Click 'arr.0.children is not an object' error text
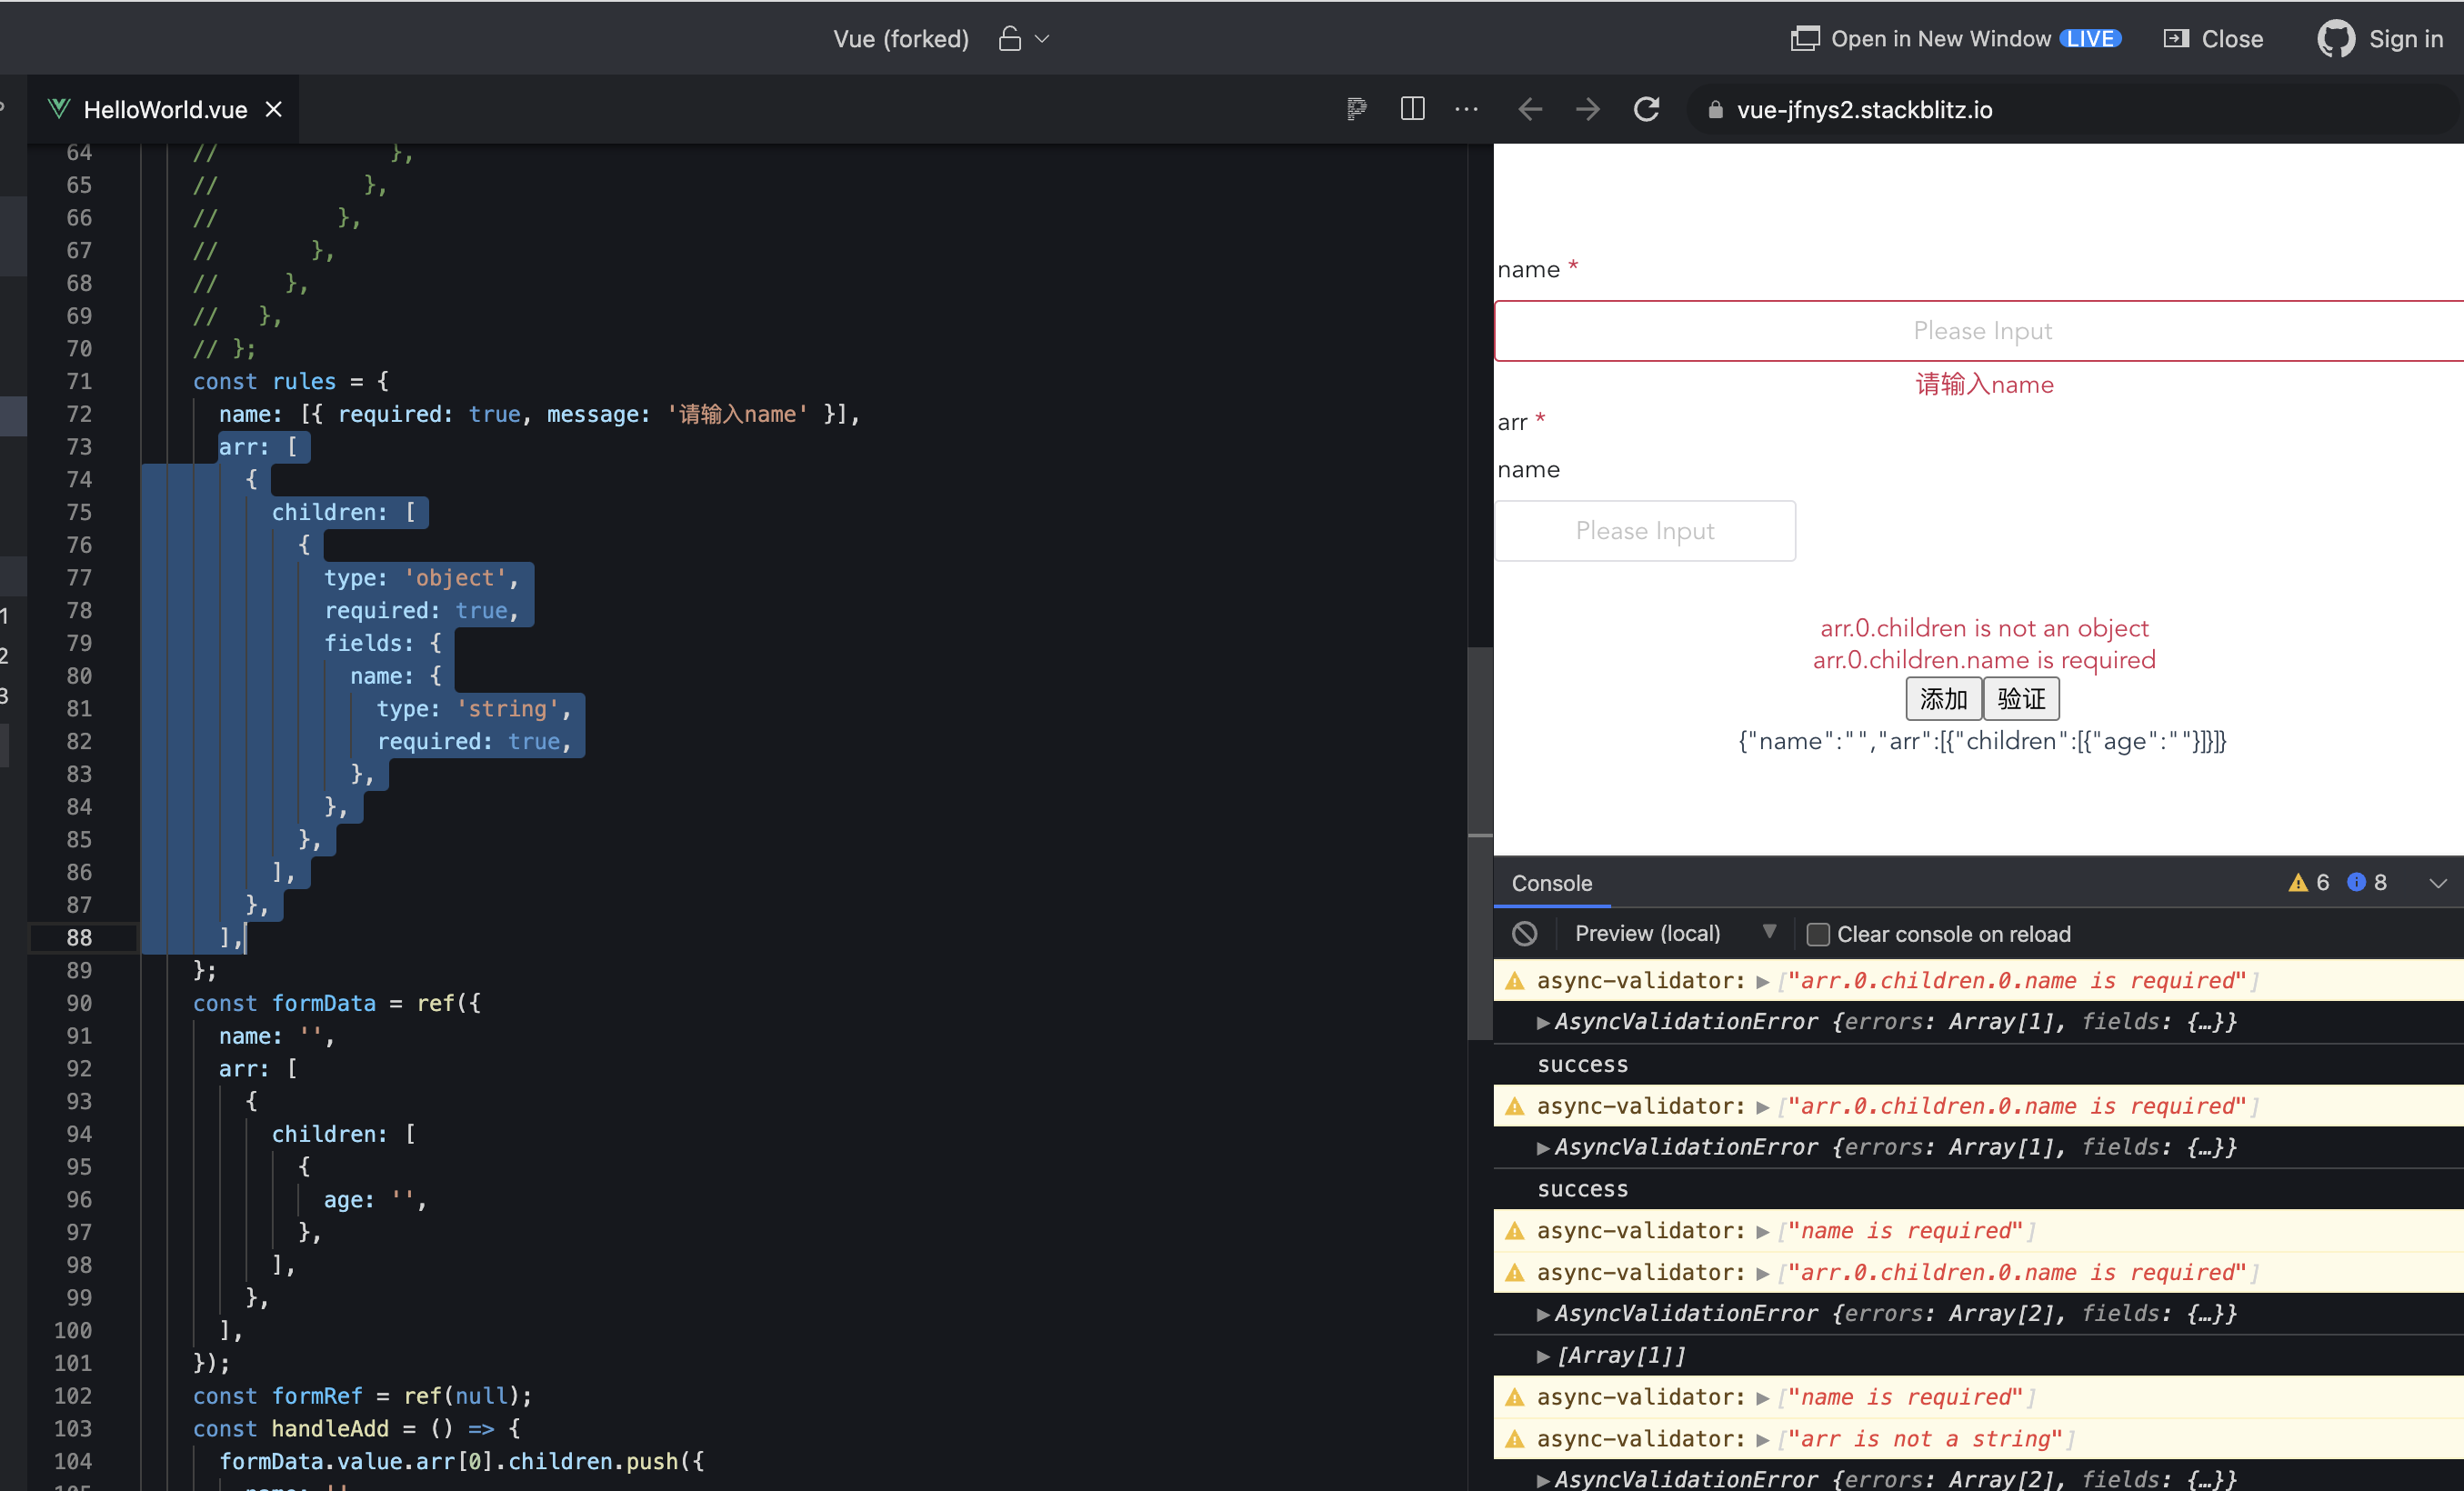The image size is (2464, 1491). (1984, 628)
